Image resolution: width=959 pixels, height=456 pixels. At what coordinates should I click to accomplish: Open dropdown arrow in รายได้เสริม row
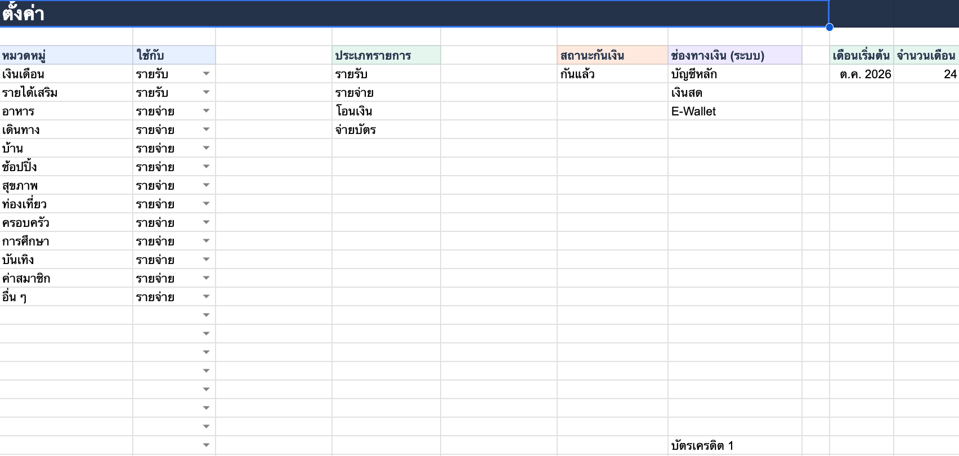pyautogui.click(x=206, y=92)
